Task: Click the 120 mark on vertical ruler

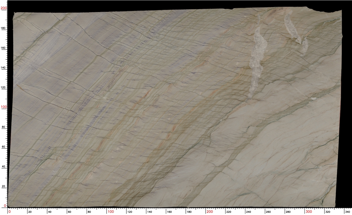Action: click(3, 87)
